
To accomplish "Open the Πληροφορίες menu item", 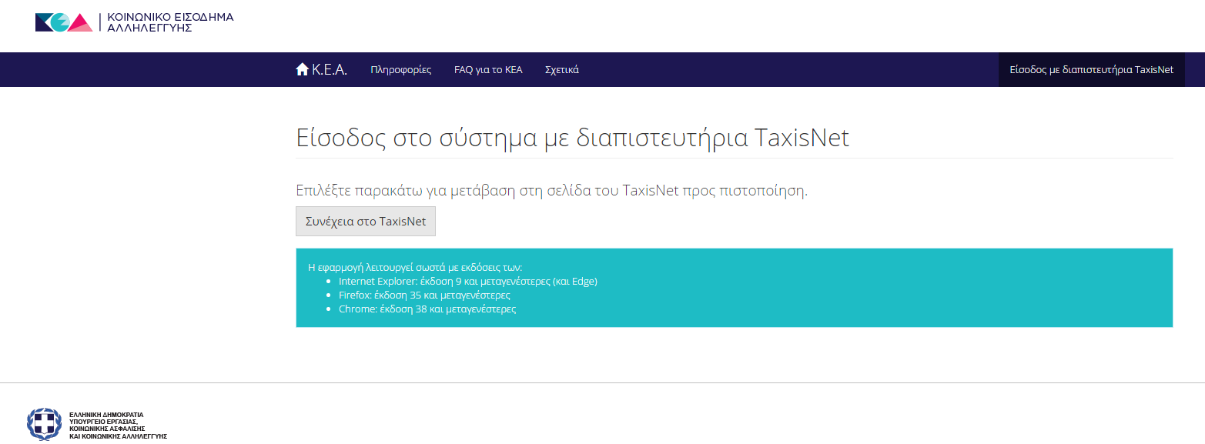I will [400, 70].
